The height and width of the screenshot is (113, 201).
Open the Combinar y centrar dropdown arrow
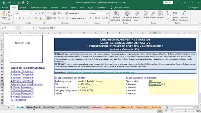pos(86,18)
